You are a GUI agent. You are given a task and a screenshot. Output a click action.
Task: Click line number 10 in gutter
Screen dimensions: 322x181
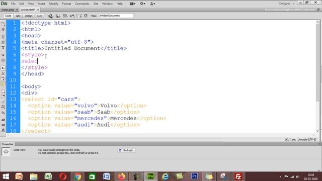(13, 80)
